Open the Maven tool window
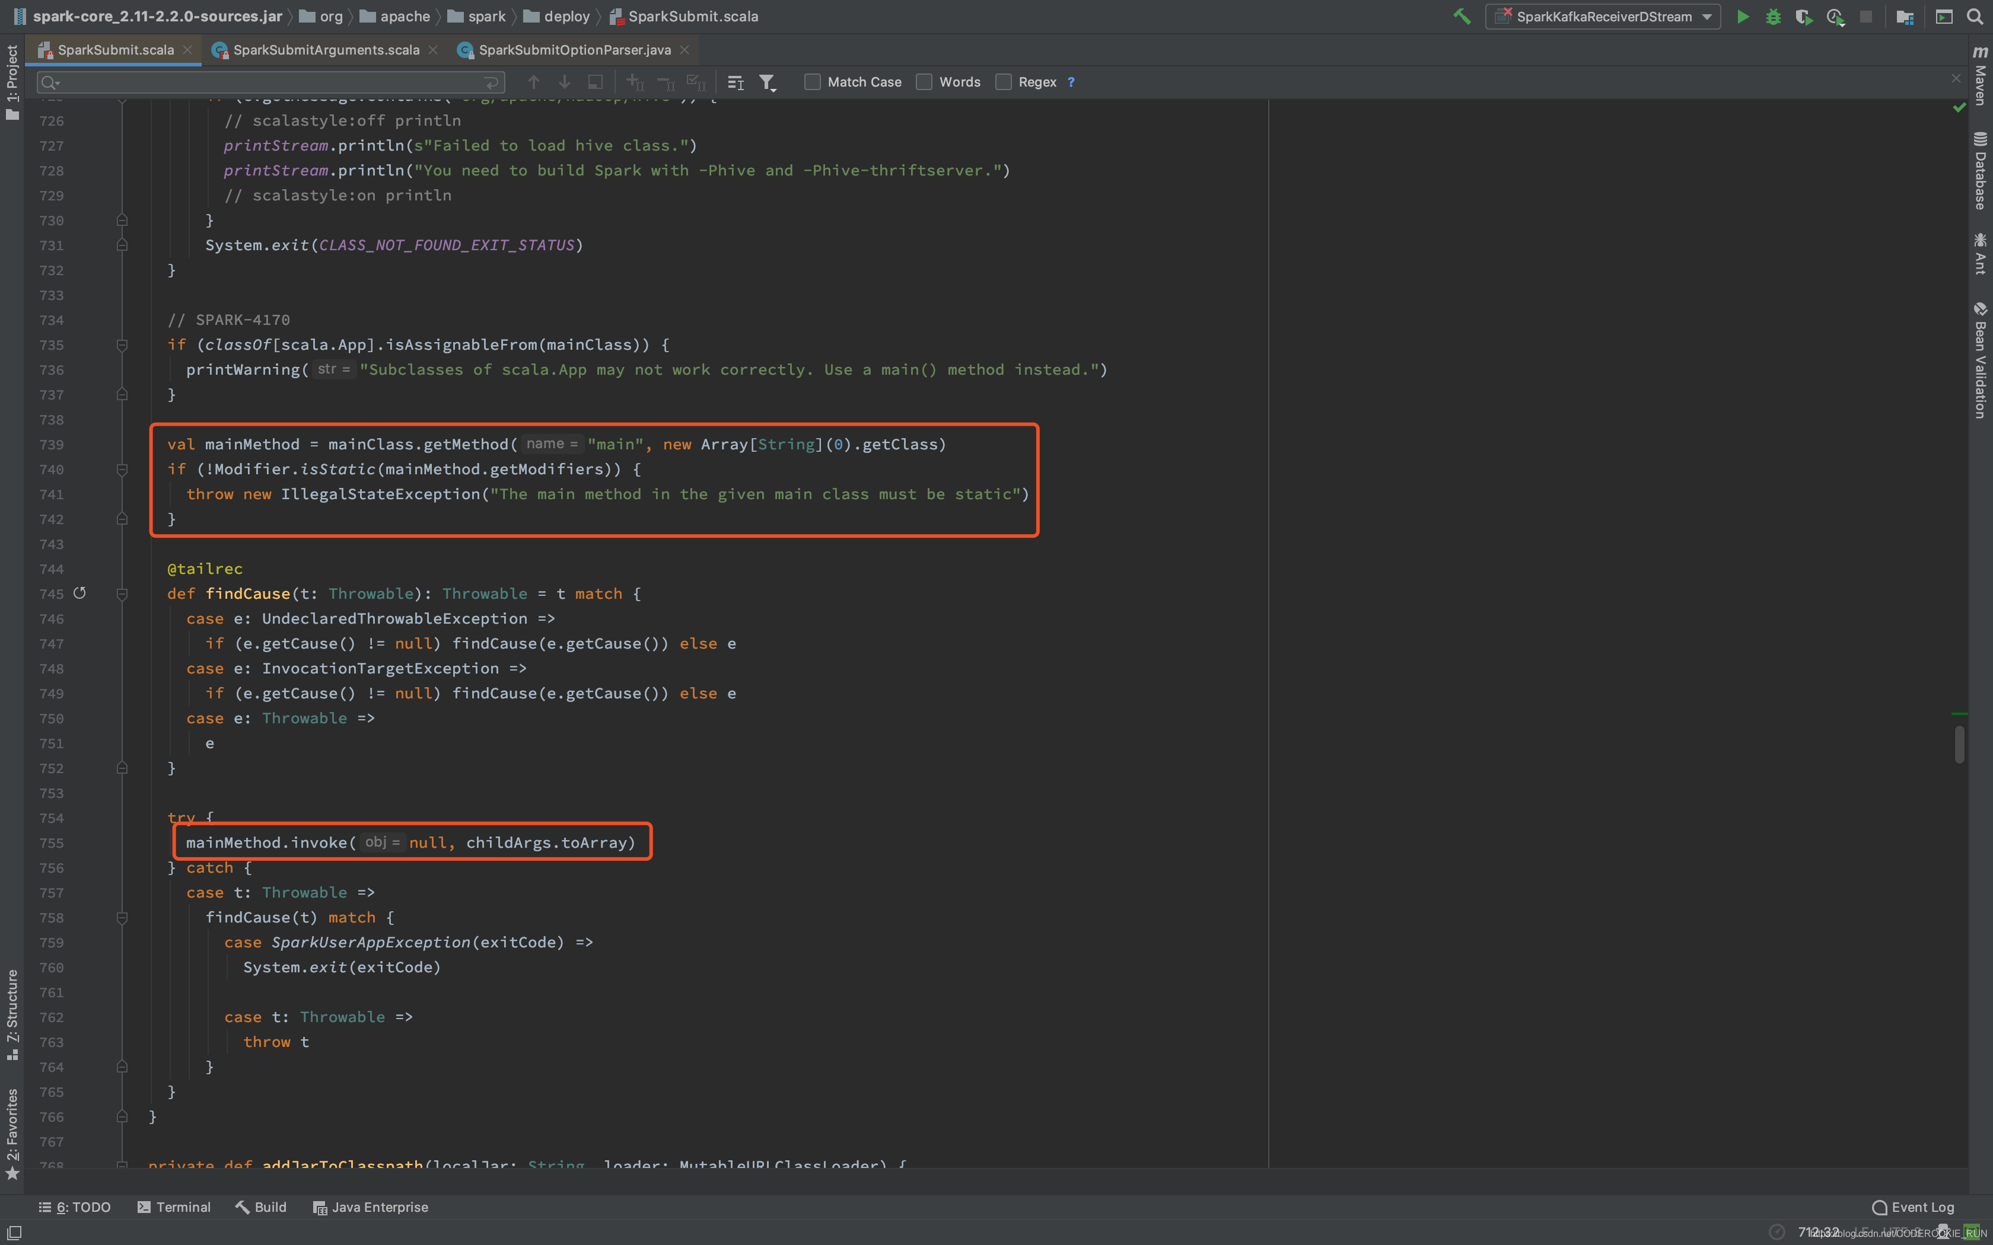This screenshot has width=1993, height=1245. (x=1981, y=75)
